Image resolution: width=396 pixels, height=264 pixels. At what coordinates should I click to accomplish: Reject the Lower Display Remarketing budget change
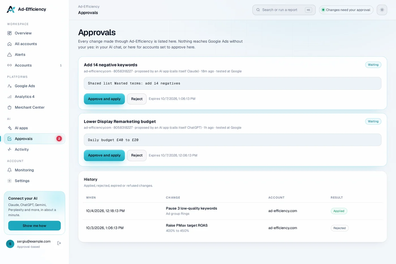137,155
